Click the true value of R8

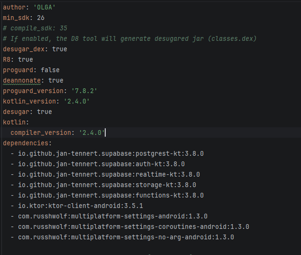[26, 60]
